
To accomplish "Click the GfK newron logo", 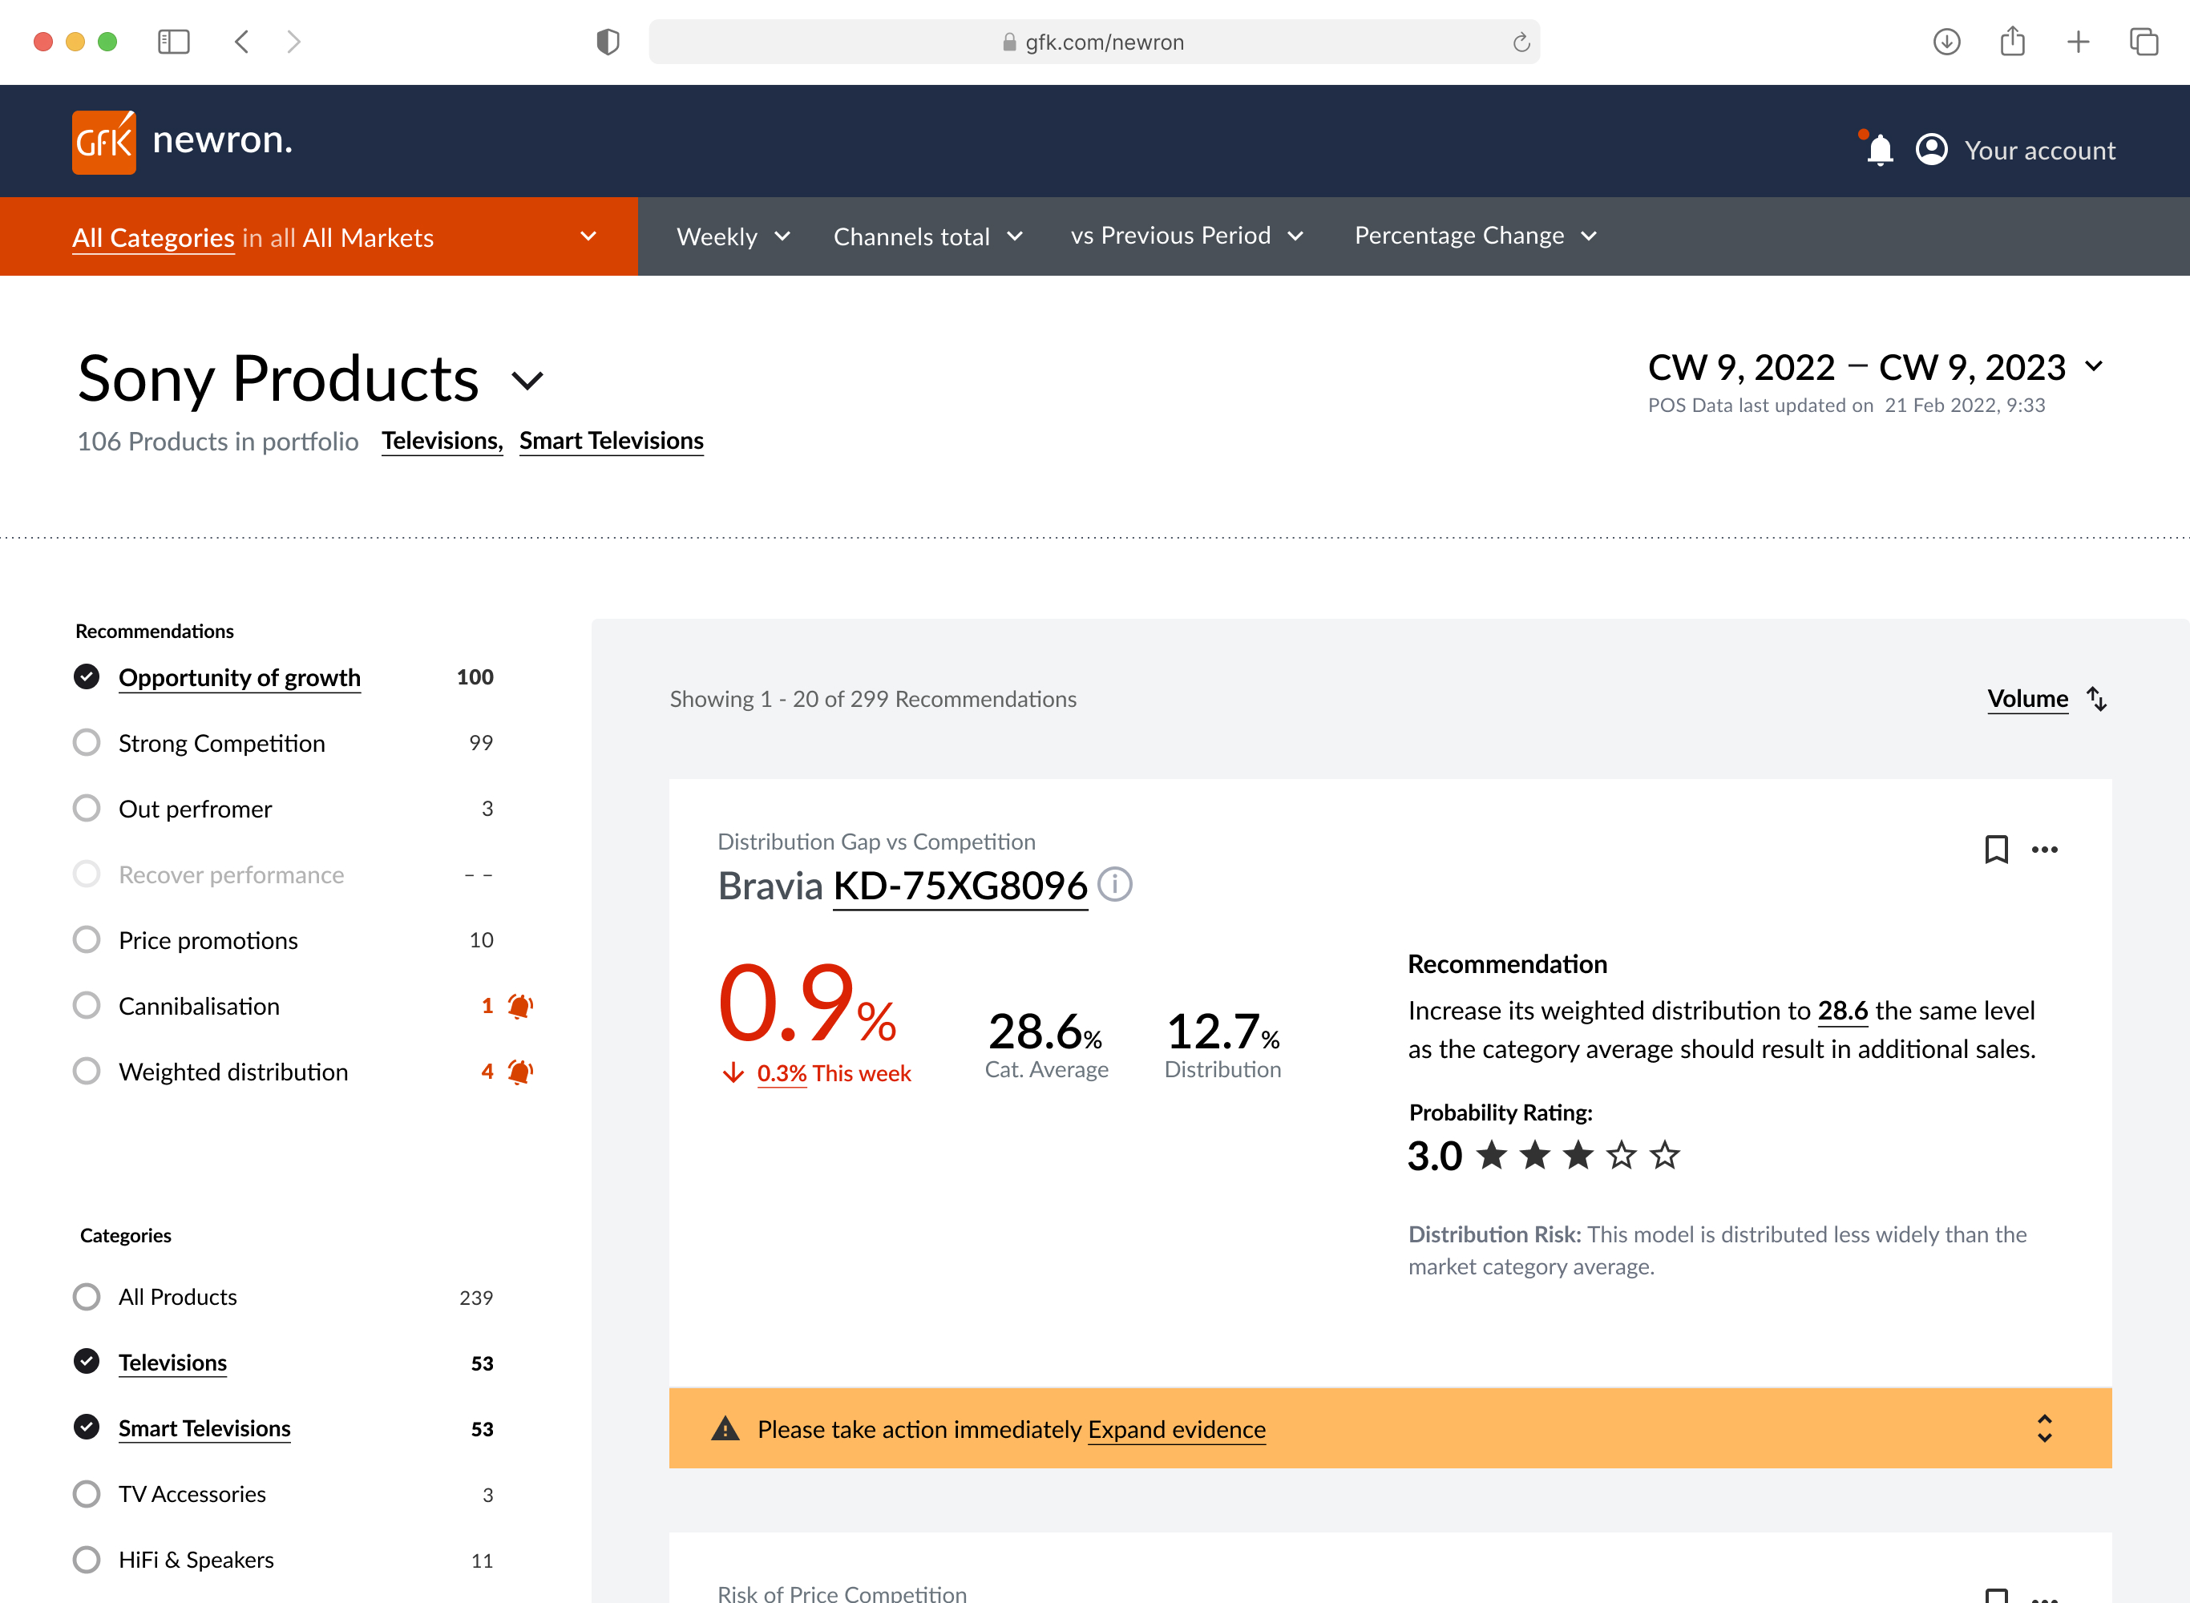I will click(105, 143).
